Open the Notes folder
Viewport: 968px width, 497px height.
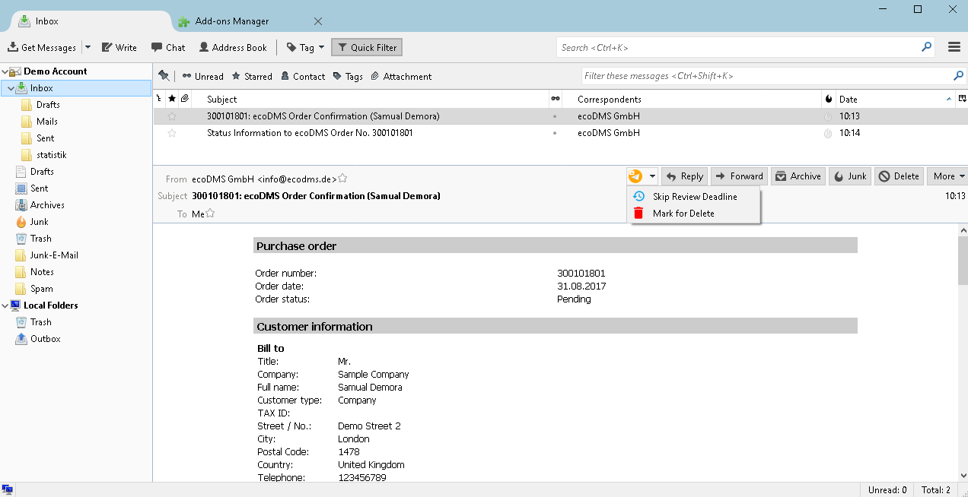42,272
